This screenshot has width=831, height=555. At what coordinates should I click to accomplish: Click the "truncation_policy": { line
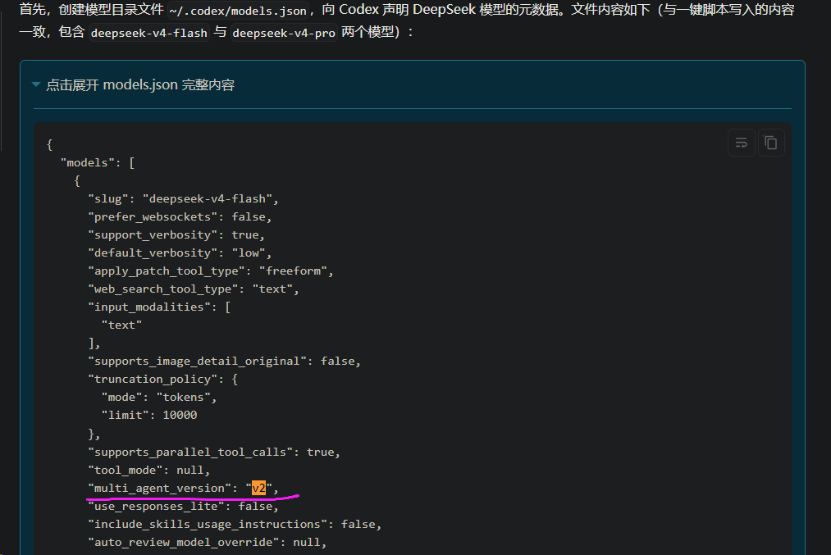(162, 379)
